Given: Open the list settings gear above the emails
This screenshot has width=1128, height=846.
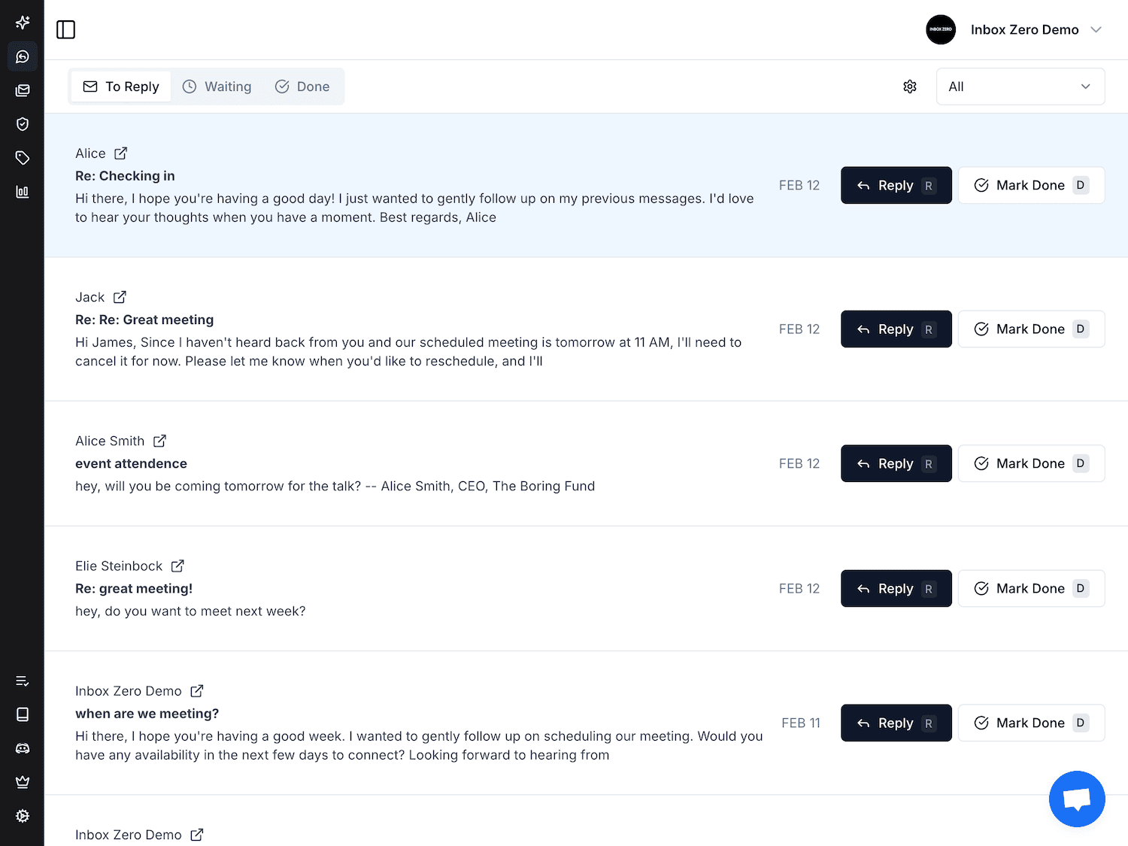Looking at the screenshot, I should pos(910,86).
